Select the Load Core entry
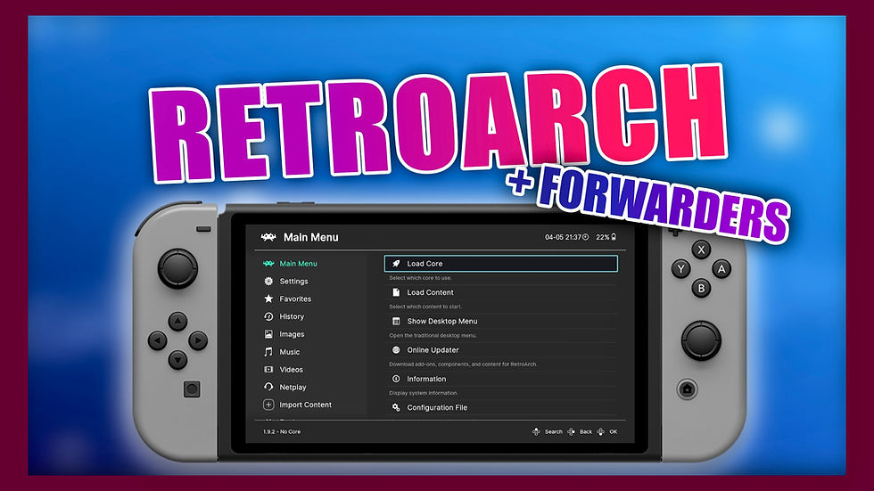This screenshot has height=491, width=874. 501,263
